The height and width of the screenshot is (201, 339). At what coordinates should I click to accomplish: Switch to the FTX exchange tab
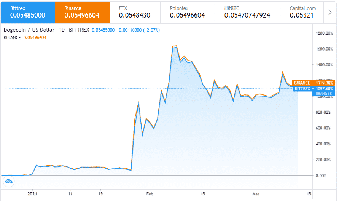point(135,12)
